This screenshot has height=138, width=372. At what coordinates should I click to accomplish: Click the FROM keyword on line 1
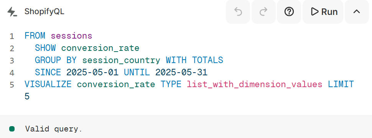point(35,36)
